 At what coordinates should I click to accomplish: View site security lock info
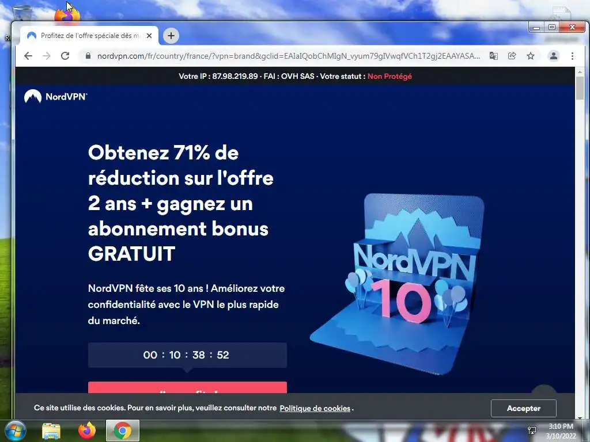pyautogui.click(x=88, y=56)
